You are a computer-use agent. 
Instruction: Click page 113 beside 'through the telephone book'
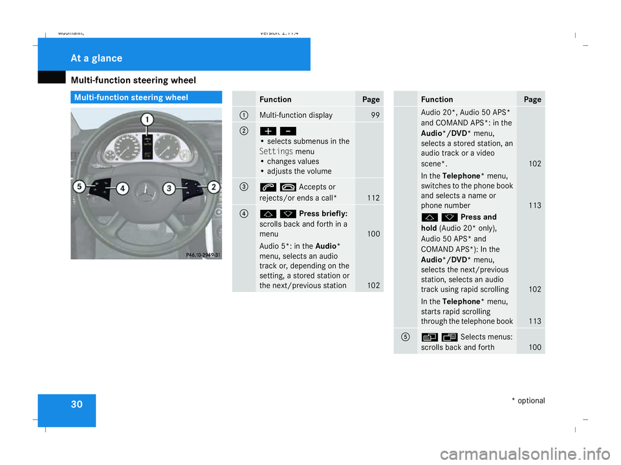click(x=535, y=321)
